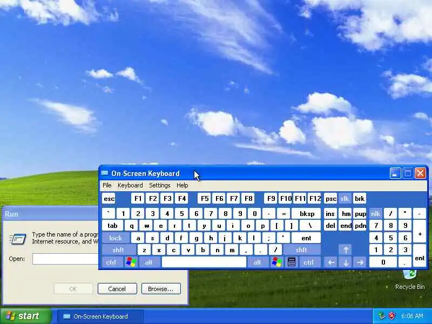Click the main ent key
The image size is (432, 324).
[x=306, y=238]
